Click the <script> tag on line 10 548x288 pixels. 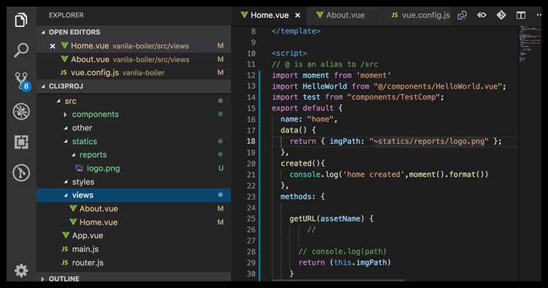click(x=289, y=53)
